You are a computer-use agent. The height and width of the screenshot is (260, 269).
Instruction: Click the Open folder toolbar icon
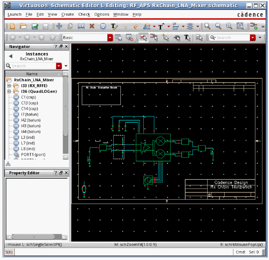coord(23,26)
